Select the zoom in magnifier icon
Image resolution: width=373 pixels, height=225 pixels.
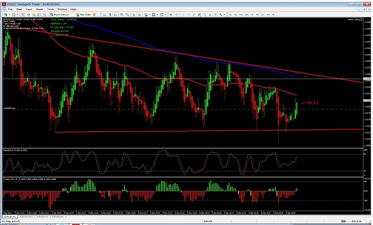(122, 14)
